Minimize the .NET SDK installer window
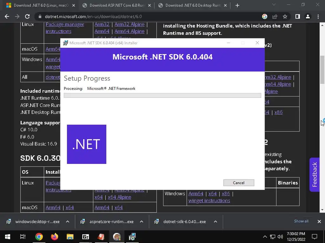The image size is (325, 243). point(229,43)
